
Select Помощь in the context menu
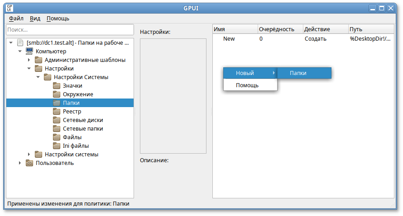click(247, 85)
